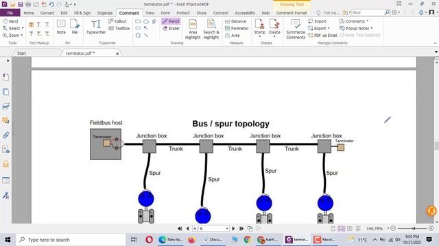Viewport: 439px width, 246px height.
Task: Select the Line drawing tool
Action: tap(146, 36)
